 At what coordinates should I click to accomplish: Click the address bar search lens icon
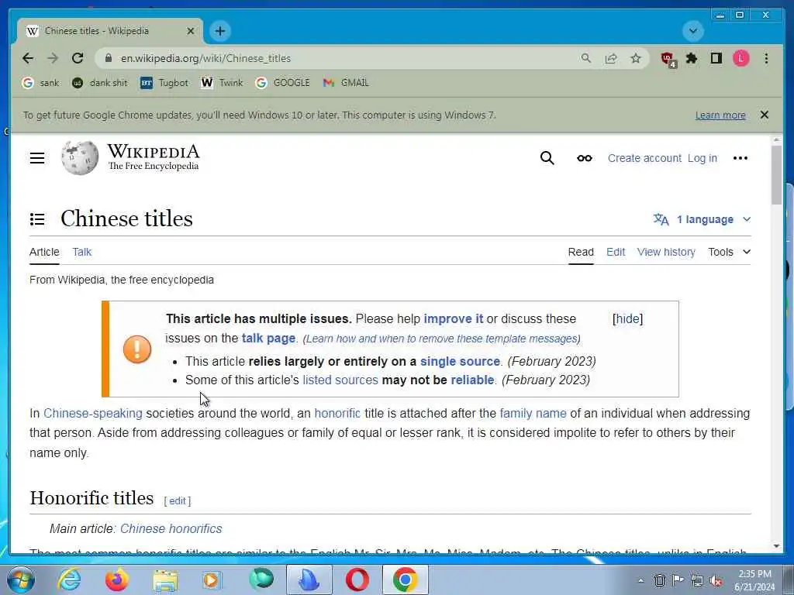pos(586,58)
